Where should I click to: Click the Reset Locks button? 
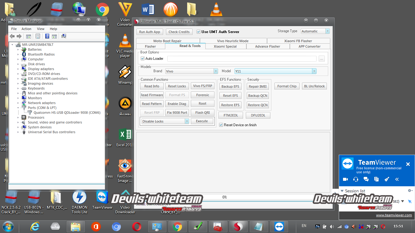pos(177,86)
